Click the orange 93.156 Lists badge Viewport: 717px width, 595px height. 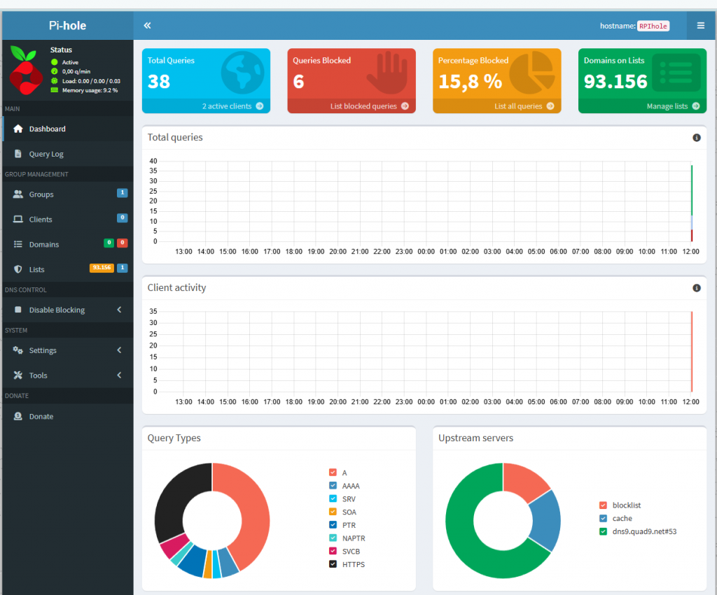point(102,268)
